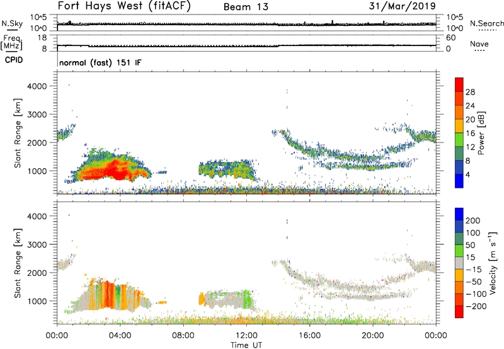Viewport: 504px width, 349px height.
Task: Click the '08:00' time axis tick label
Action: coord(183,336)
